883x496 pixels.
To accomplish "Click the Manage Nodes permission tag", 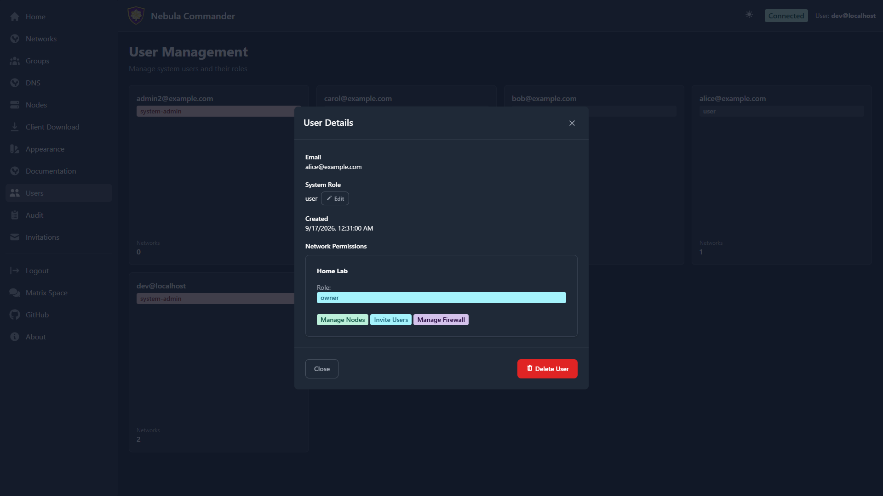I will click(343, 320).
